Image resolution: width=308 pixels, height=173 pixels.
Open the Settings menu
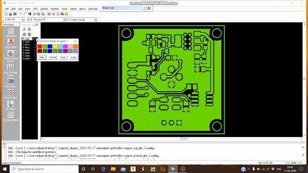pos(93,9)
